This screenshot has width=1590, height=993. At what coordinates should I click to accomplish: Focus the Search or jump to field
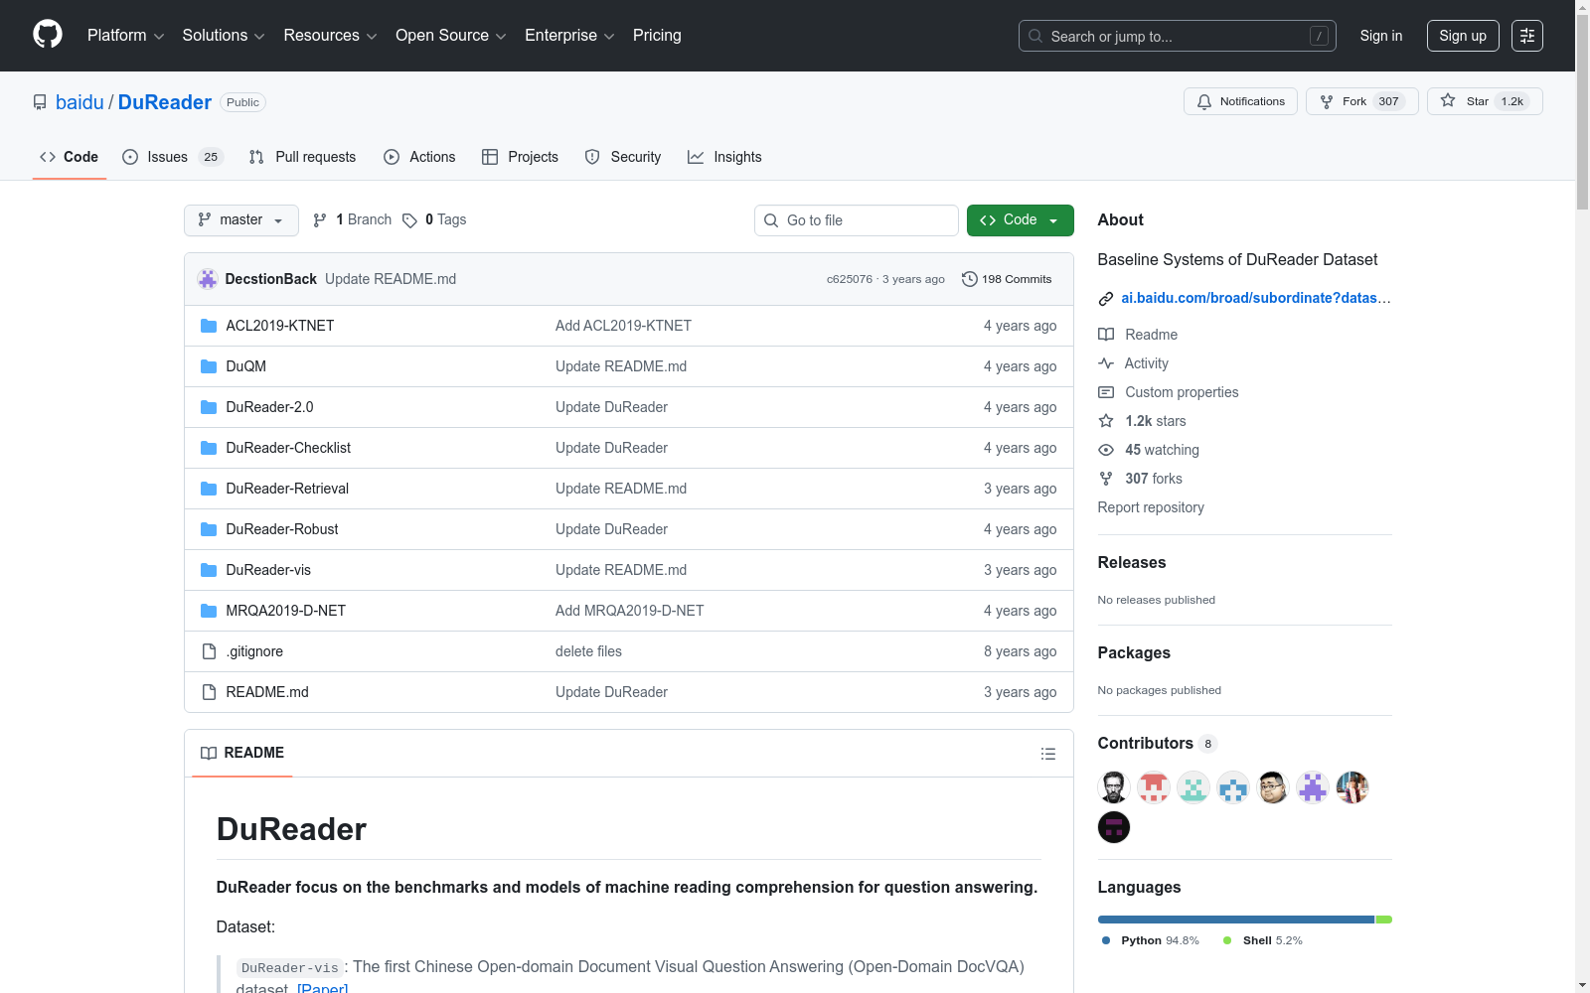click(1178, 36)
